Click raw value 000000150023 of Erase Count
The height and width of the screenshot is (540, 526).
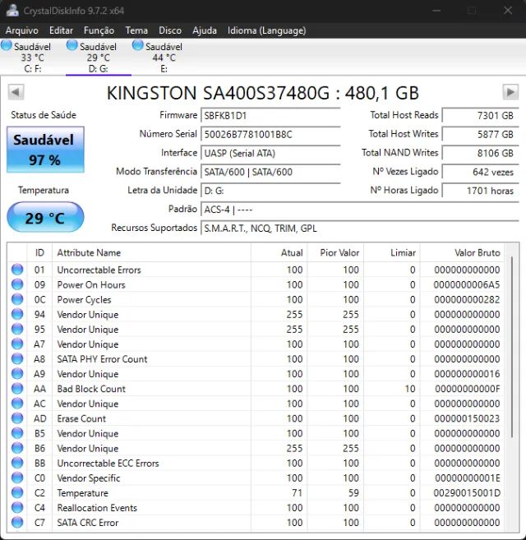[467, 418]
